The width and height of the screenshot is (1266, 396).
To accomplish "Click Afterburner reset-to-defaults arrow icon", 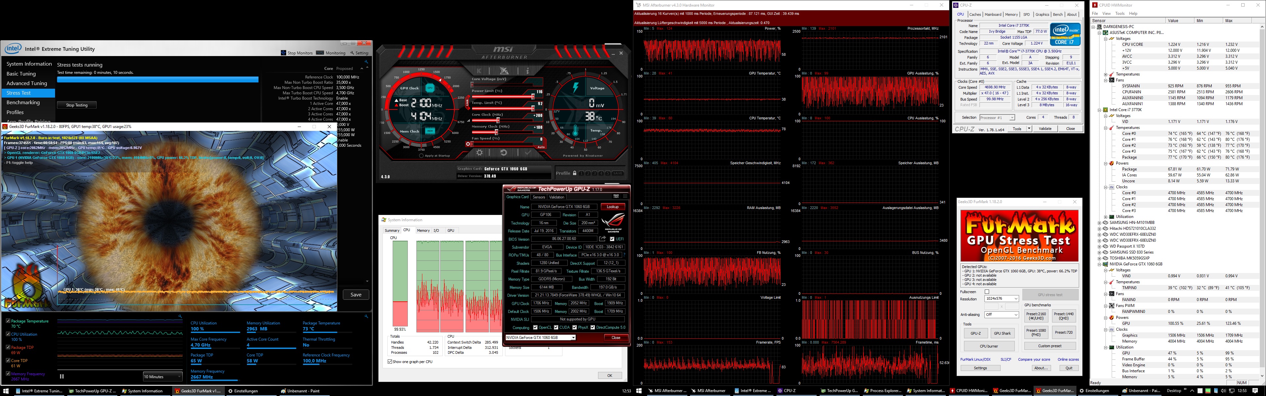I will coord(503,153).
